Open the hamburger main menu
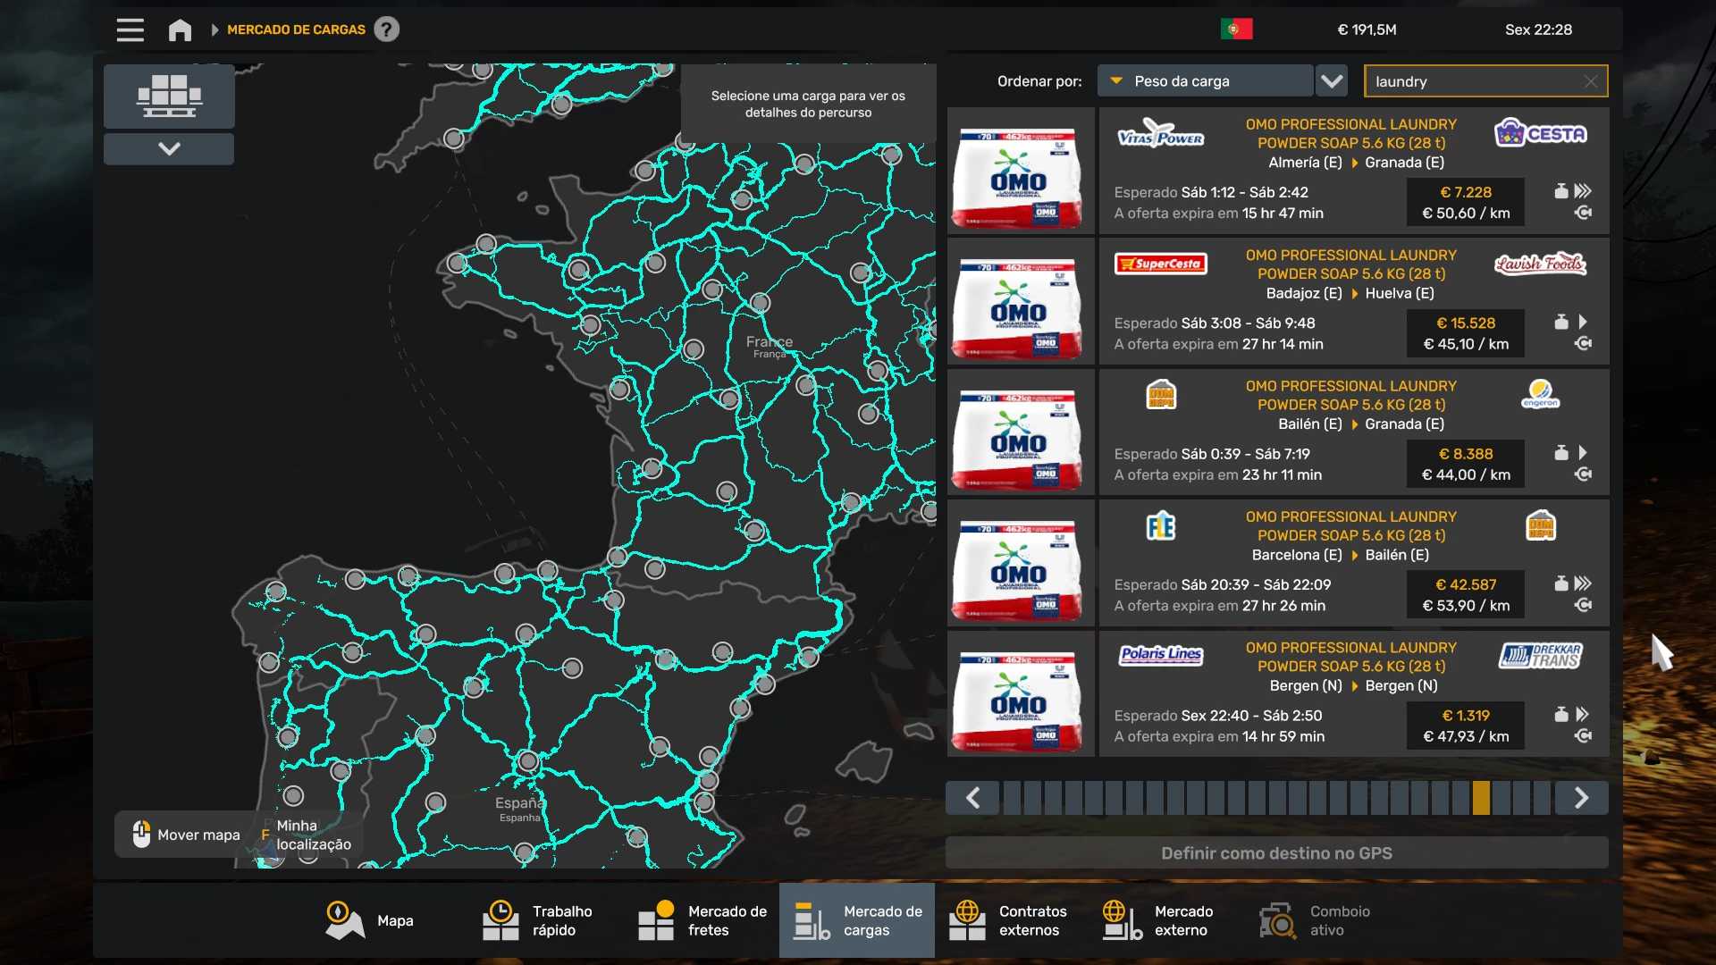The width and height of the screenshot is (1716, 965). click(130, 29)
